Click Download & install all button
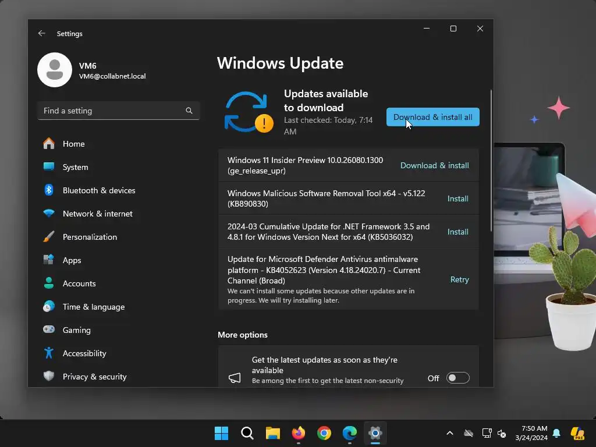This screenshot has width=596, height=447. (x=432, y=117)
